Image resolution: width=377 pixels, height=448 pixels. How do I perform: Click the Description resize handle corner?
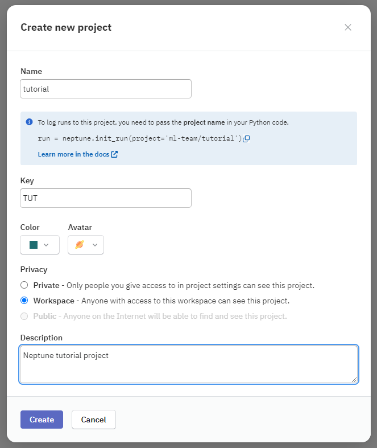pyautogui.click(x=354, y=379)
